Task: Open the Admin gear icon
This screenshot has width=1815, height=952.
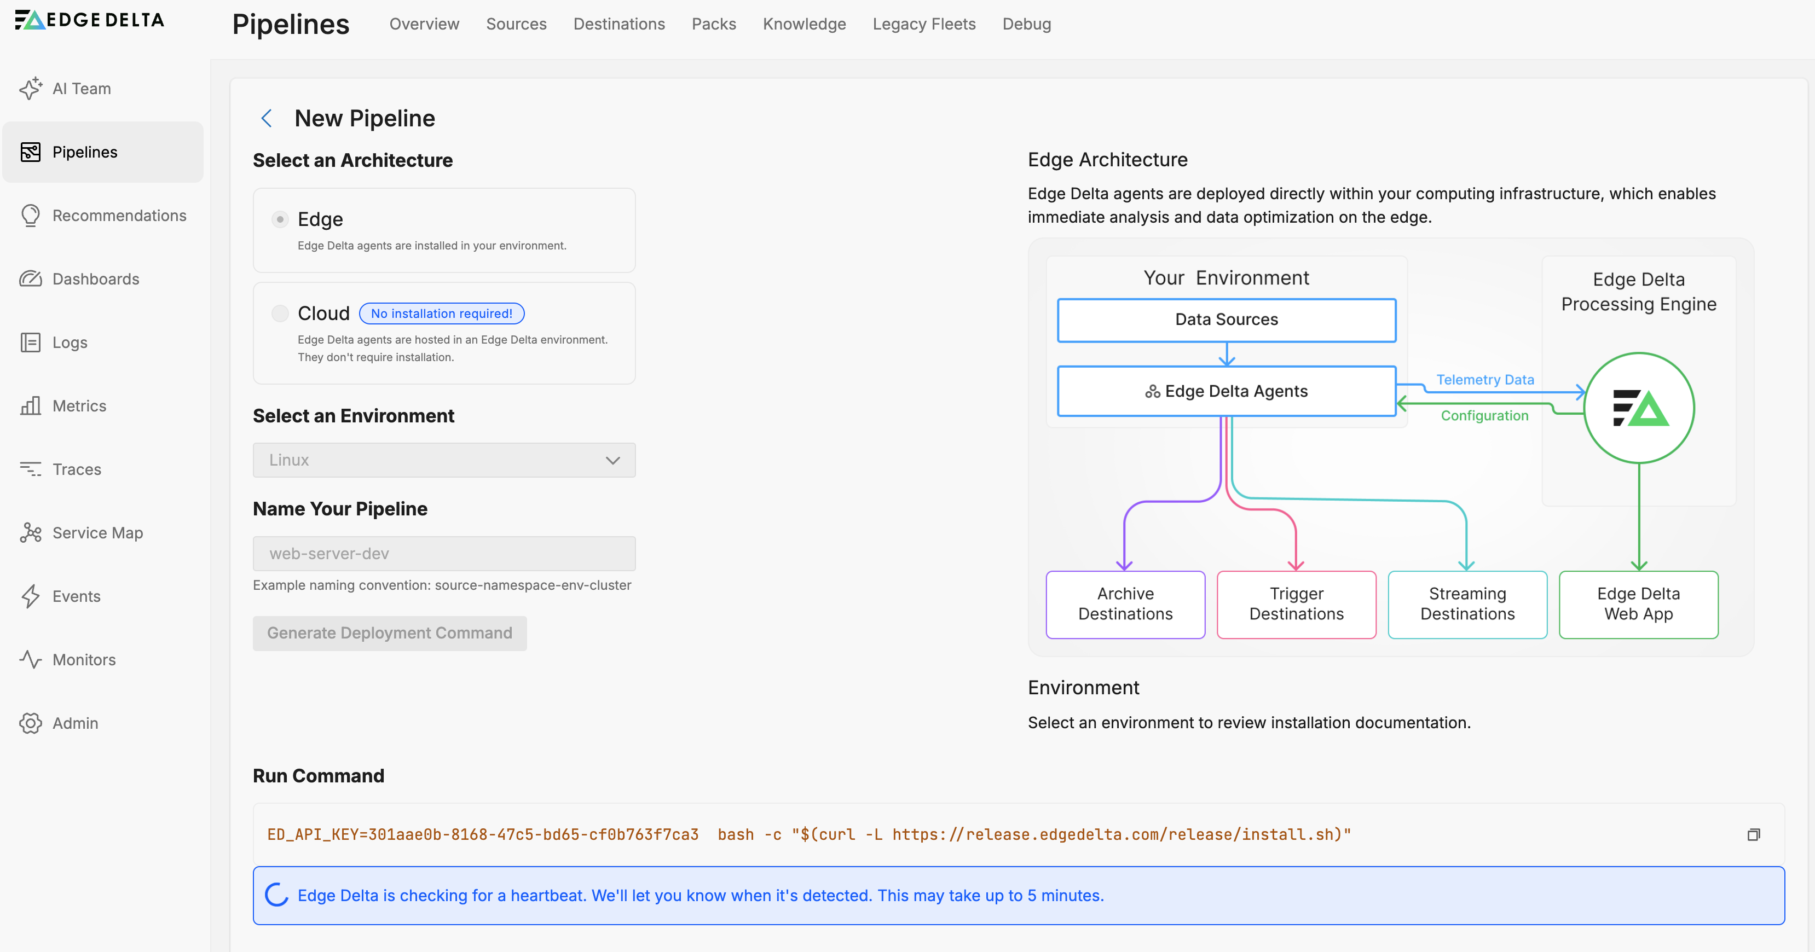Action: coord(30,723)
